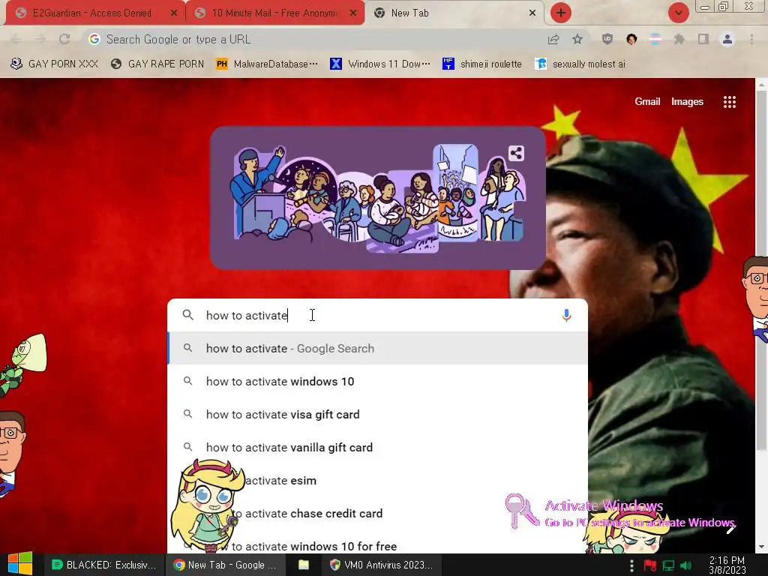
Task: Pick the 'activate windows 10 for free' suggestion
Action: point(377,545)
